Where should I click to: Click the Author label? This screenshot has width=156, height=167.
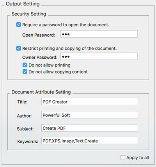coord(24,116)
